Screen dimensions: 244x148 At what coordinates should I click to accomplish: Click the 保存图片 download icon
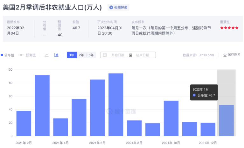225,55
